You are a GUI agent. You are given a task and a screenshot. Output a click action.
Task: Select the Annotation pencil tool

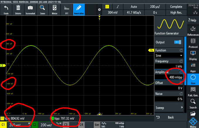coord(79,10)
